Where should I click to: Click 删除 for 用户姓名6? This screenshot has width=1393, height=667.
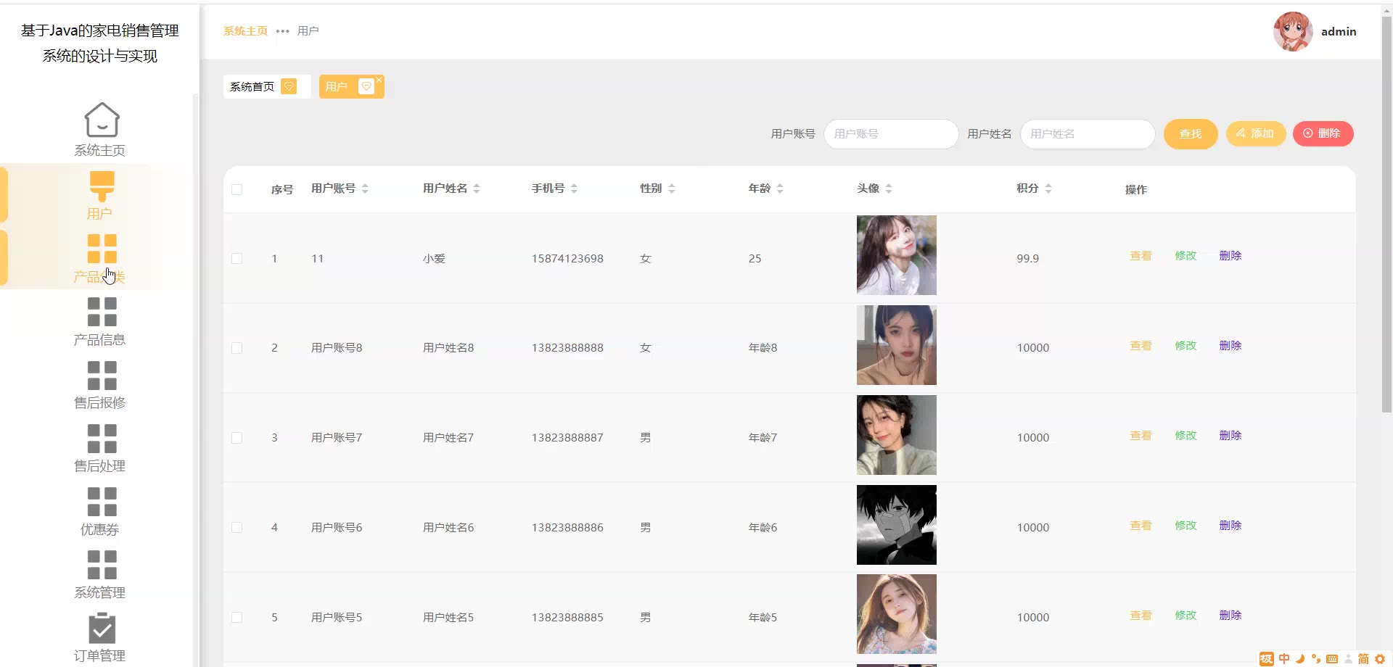coord(1230,526)
